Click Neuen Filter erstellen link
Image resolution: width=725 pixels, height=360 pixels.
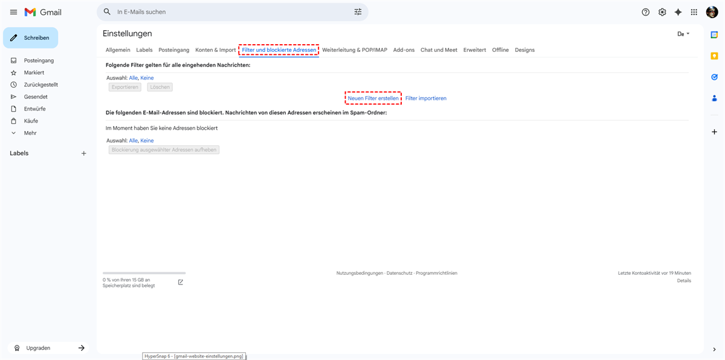point(373,98)
